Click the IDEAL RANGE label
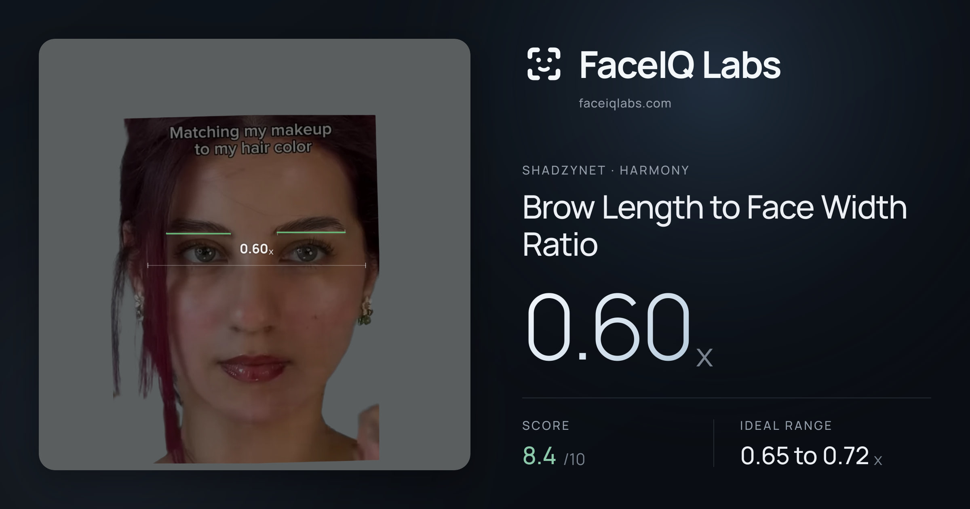This screenshot has width=970, height=509. point(786,425)
